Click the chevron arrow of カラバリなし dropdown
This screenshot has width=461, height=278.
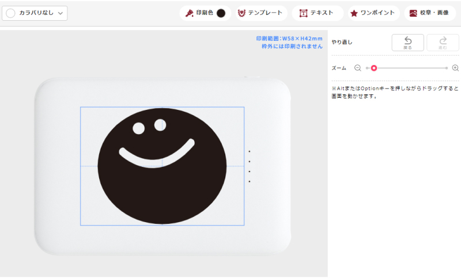pos(61,13)
